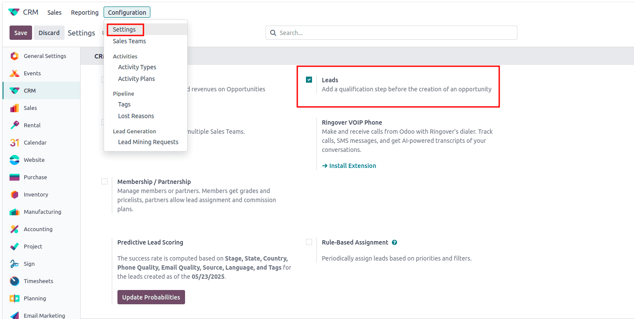Open the Purchase sidebar icon
Viewport: 634px width, 319px height.
pyautogui.click(x=14, y=177)
